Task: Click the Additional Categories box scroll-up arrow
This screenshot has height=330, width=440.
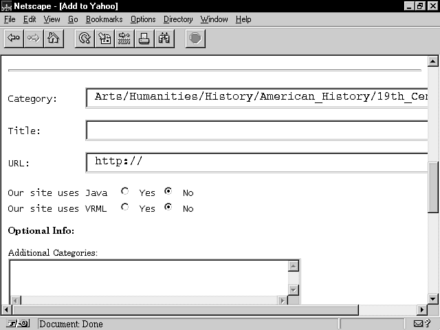Action: click(x=294, y=266)
